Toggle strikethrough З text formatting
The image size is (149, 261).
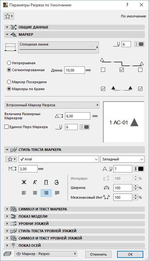click(57, 182)
